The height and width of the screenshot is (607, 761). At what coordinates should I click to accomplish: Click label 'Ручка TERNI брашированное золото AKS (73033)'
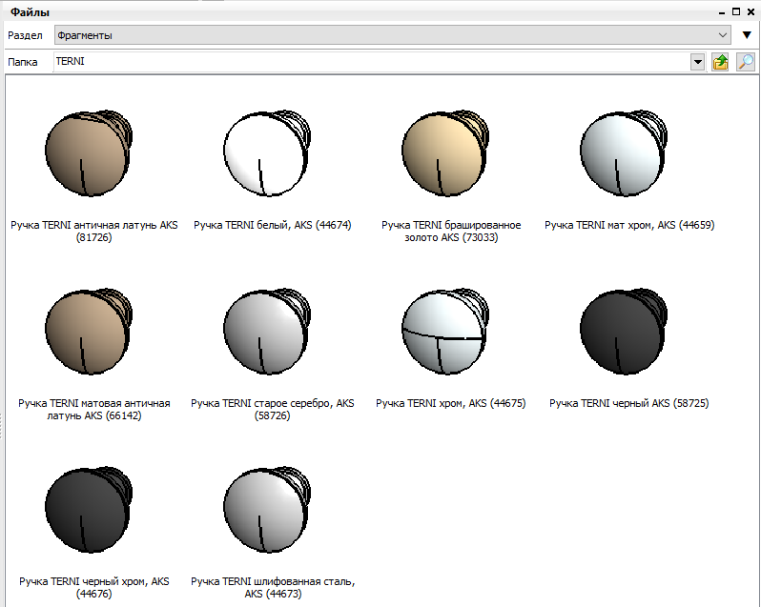point(451,232)
